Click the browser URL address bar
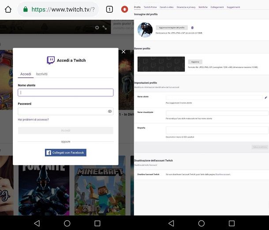This screenshot has height=230, width=269. tap(58, 9)
